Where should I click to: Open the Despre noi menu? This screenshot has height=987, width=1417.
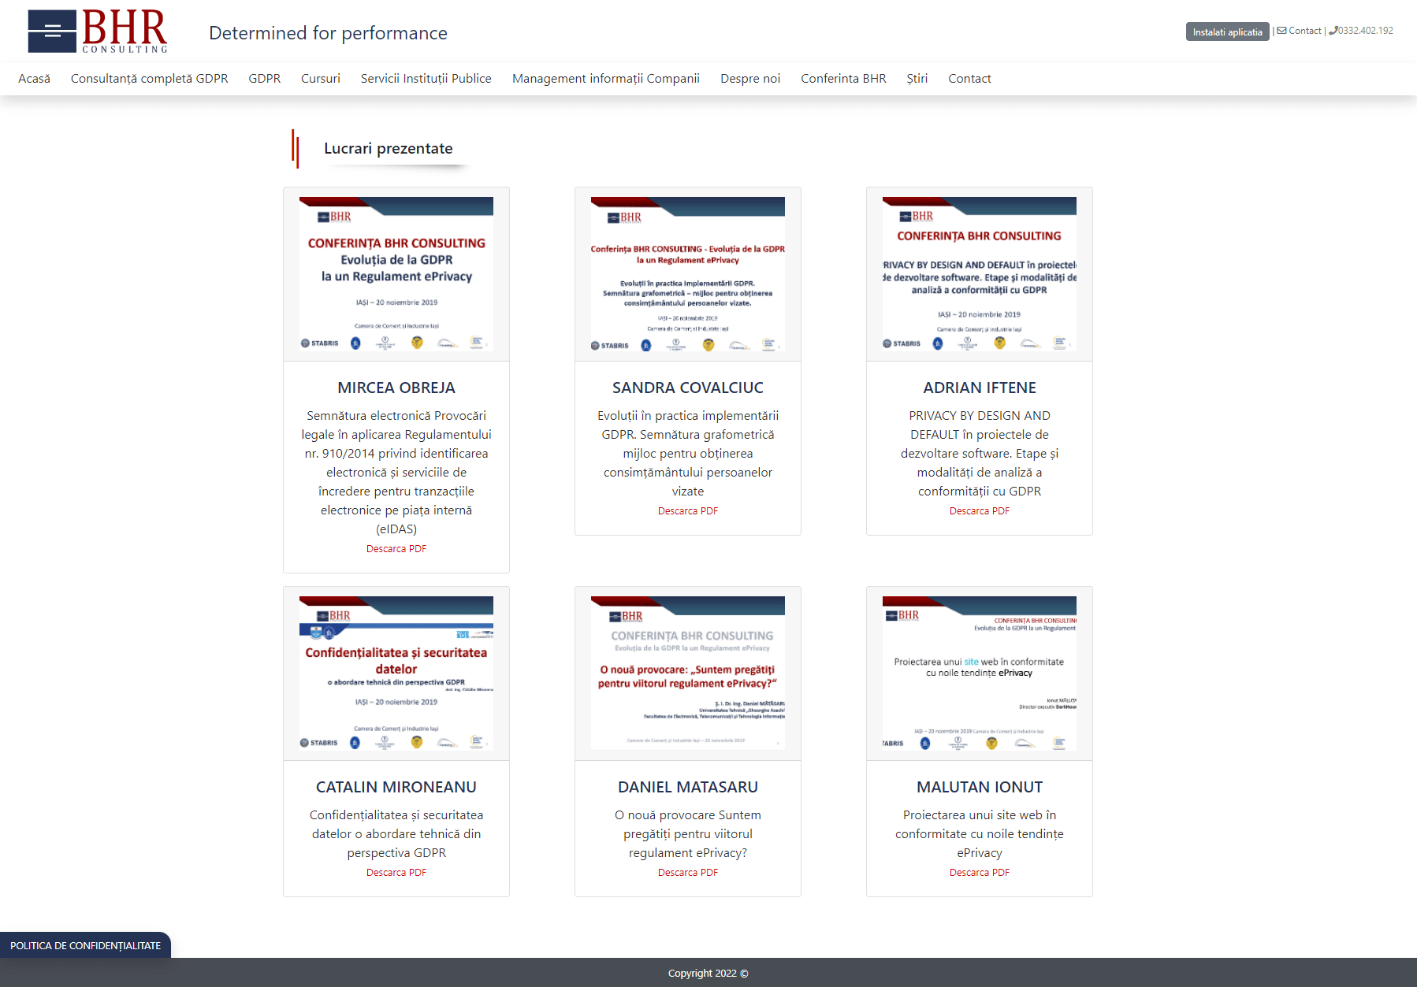click(x=750, y=79)
